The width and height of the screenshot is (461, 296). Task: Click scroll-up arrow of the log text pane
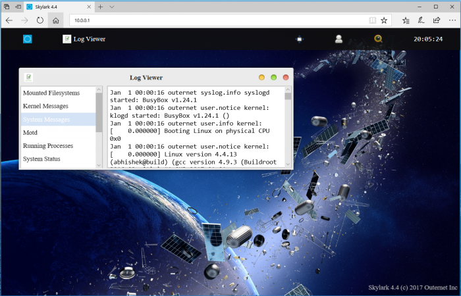(x=288, y=89)
